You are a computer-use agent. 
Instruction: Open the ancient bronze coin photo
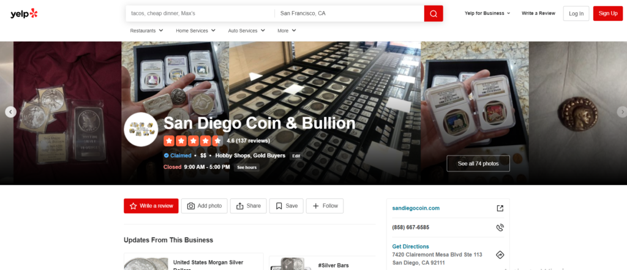(x=578, y=113)
